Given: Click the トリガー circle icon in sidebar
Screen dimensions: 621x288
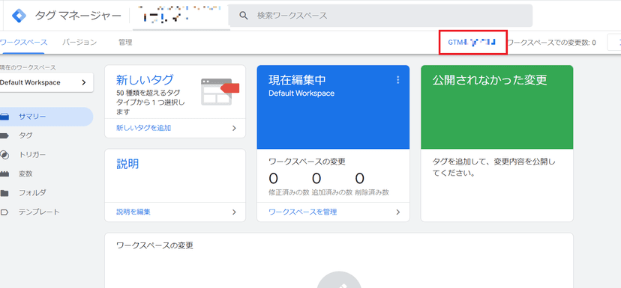Looking at the screenshot, I should (x=4, y=154).
